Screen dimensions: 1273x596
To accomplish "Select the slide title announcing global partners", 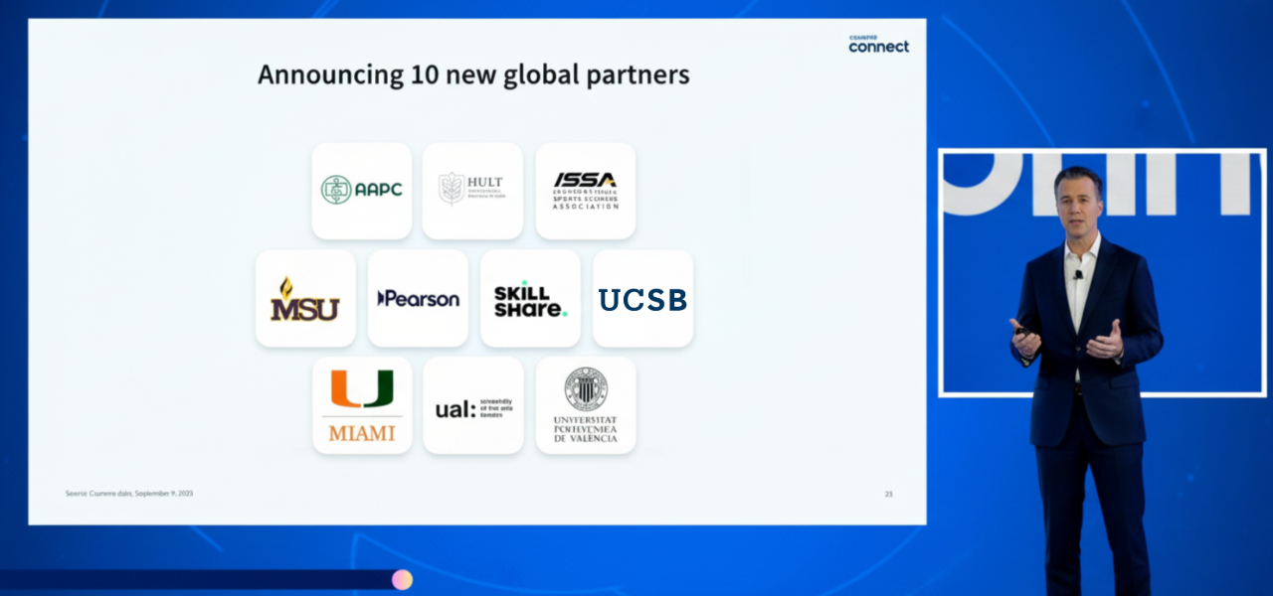I will click(474, 73).
